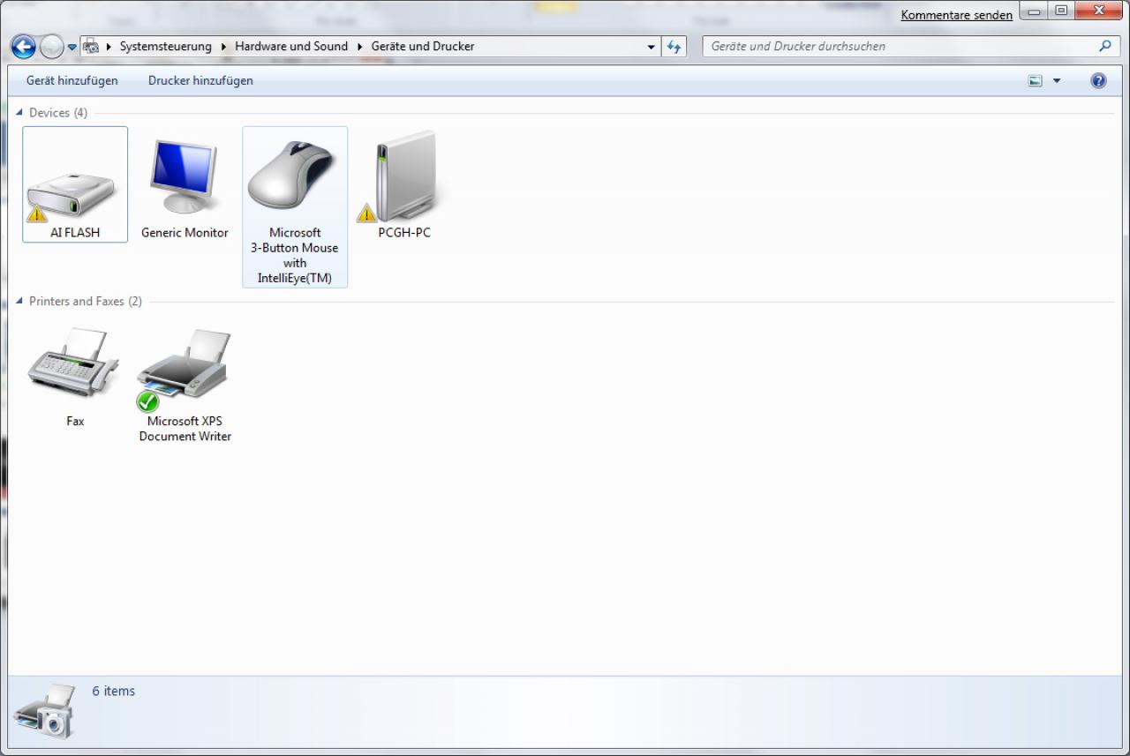Click the AI FLASH label text
The height and width of the screenshot is (756, 1130).
(x=75, y=233)
